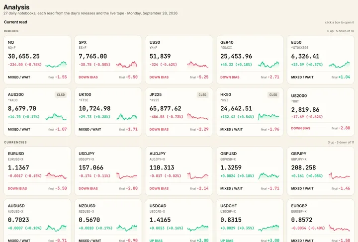Image resolution: width=358 pixels, height=242 pixels.
Task: Open the USDCHF currency card
Action: (x=250, y=220)
